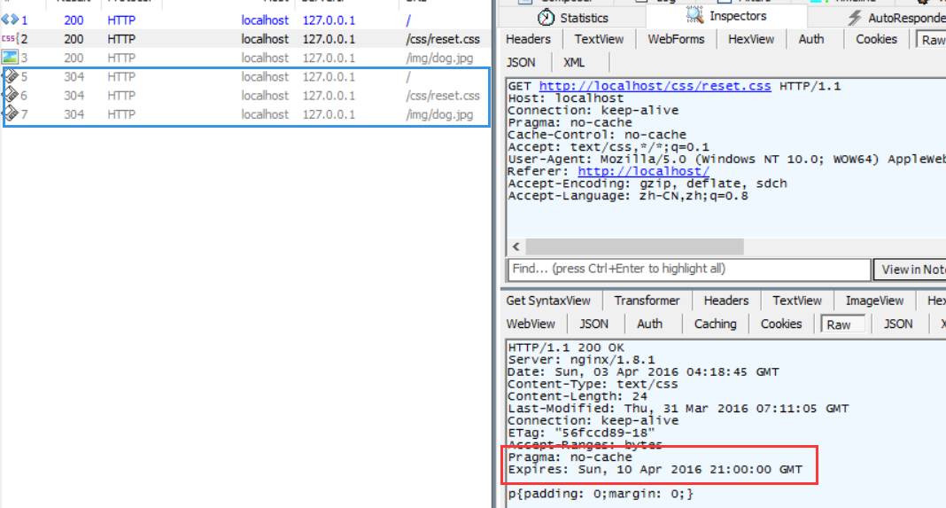Click the Inspectors magnifier icon

pyautogui.click(x=695, y=15)
